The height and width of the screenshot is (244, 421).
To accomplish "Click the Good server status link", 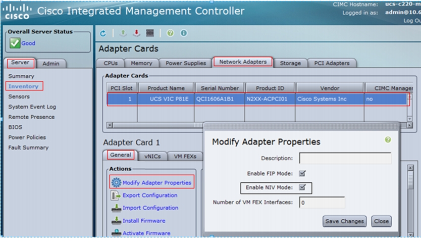I will [28, 43].
